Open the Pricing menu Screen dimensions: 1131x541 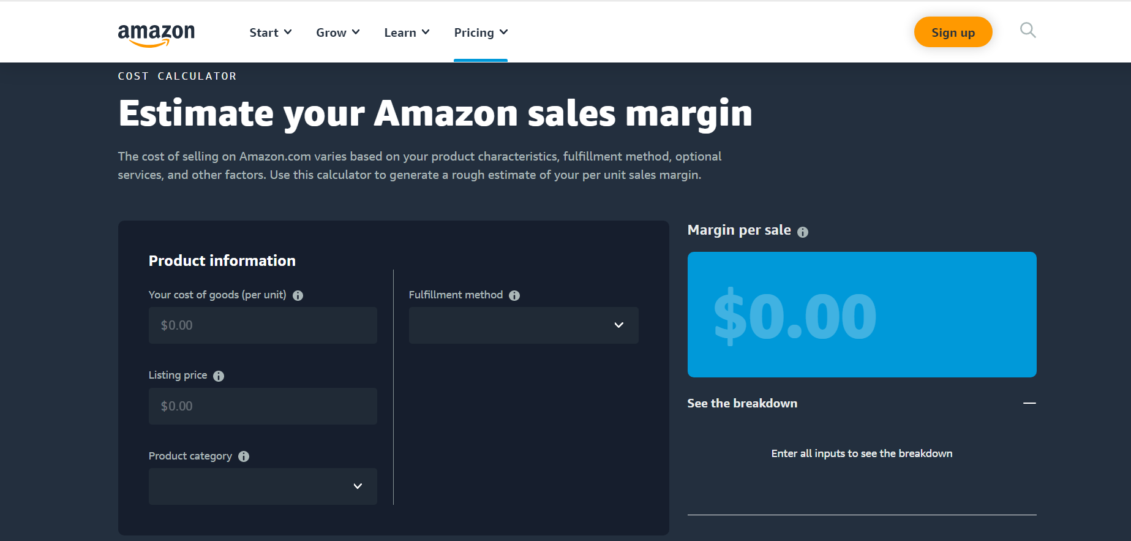point(481,32)
